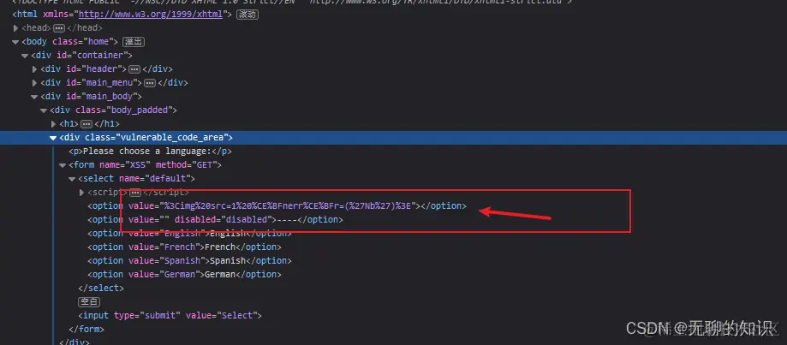Screen dimensions: 787x345
Task: Click the overflow badge next to body tag
Action: [x=133, y=42]
